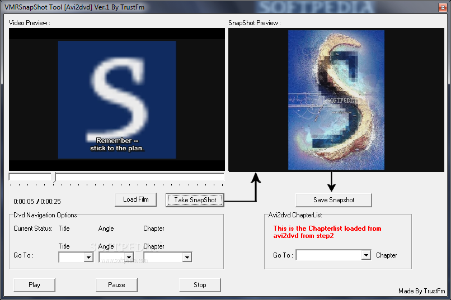Viewport: 451px width, 300px height.
Task: Close the VMRSnapShot Tool window
Action: tap(442, 7)
